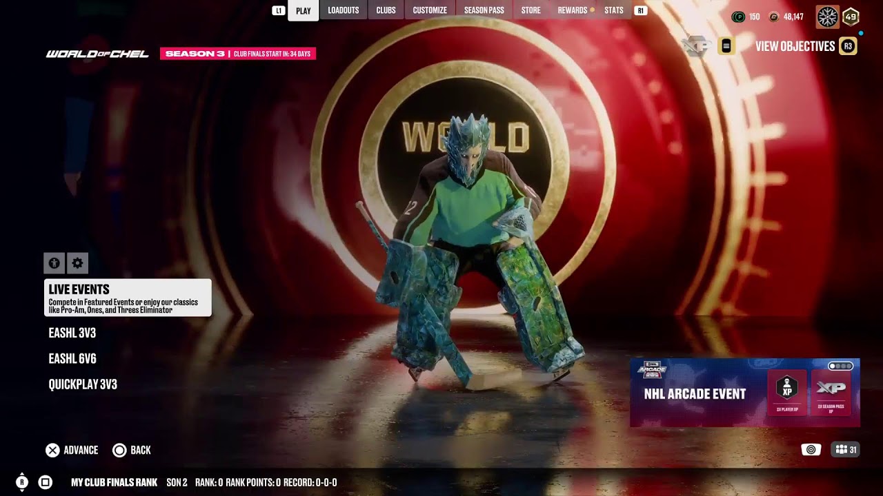Open the camera icon at bottom right

pyautogui.click(x=811, y=450)
